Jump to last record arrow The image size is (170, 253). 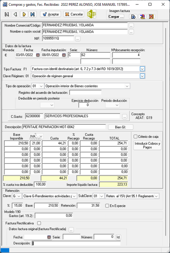coord(33,14)
